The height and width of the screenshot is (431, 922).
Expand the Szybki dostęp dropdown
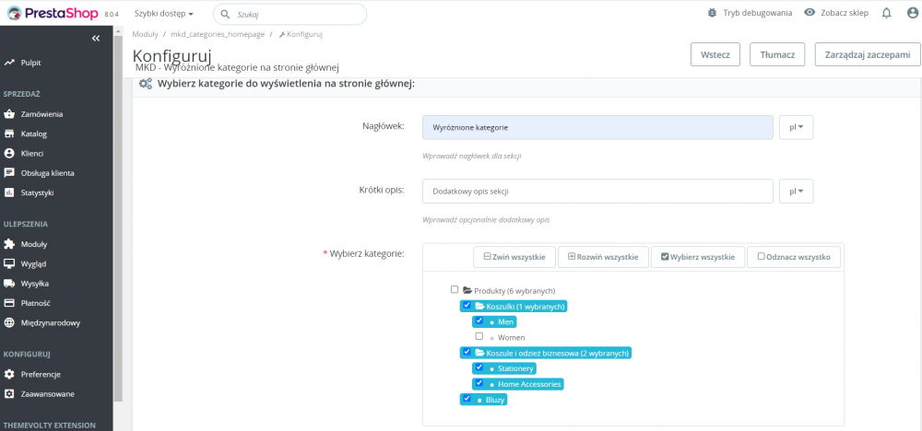click(x=164, y=14)
